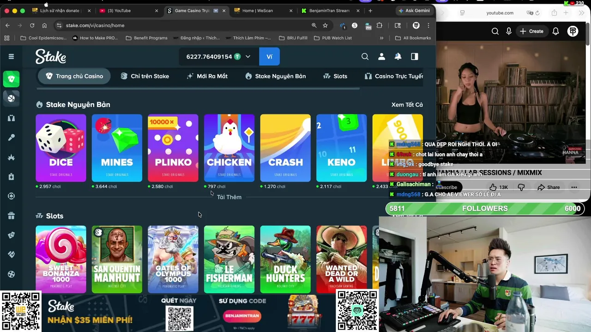Viewport: 591px width, 332px height.
Task: Open Chicken game thumbnail
Action: 229,148
